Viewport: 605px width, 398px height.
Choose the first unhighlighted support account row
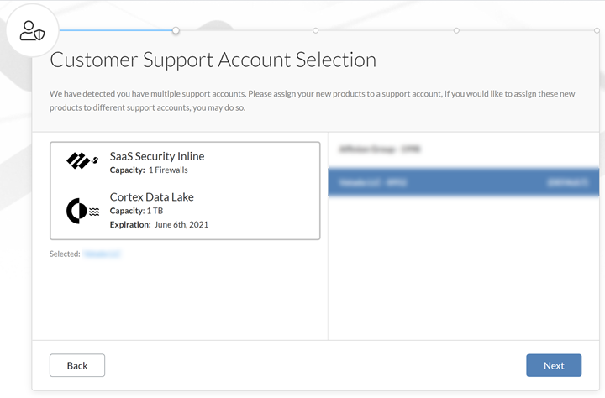(x=463, y=149)
